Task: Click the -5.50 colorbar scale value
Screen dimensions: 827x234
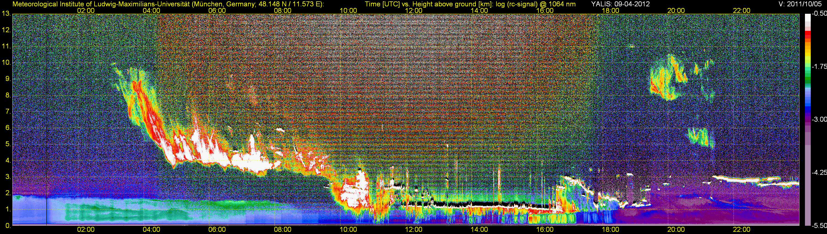Action: point(819,226)
